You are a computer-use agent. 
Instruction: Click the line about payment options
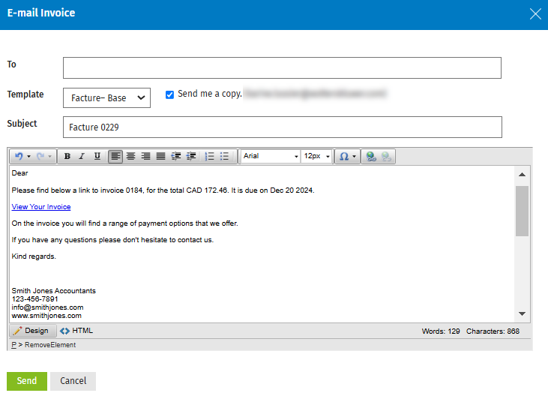124,223
